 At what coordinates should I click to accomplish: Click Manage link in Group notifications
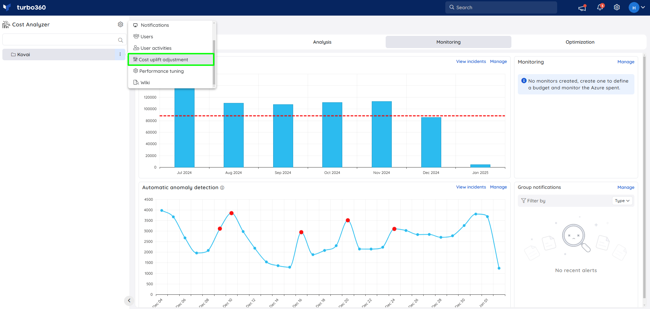(x=626, y=187)
